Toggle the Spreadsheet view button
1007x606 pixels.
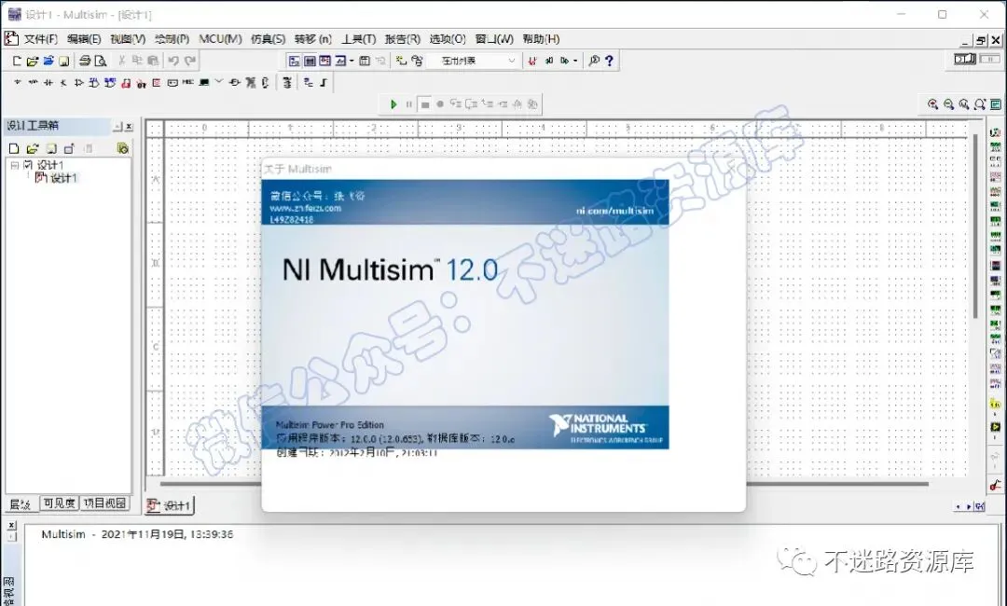tap(310, 61)
